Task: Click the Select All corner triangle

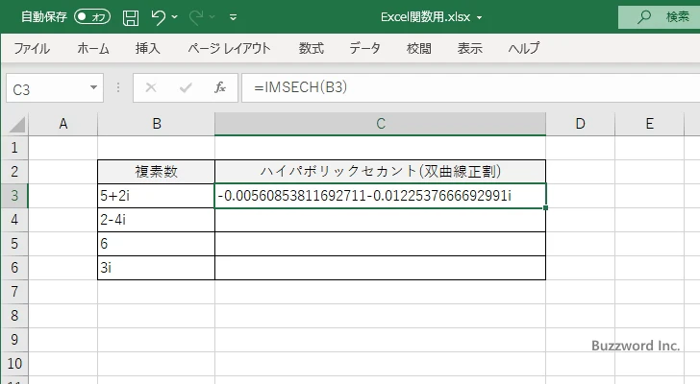Action: [x=17, y=124]
